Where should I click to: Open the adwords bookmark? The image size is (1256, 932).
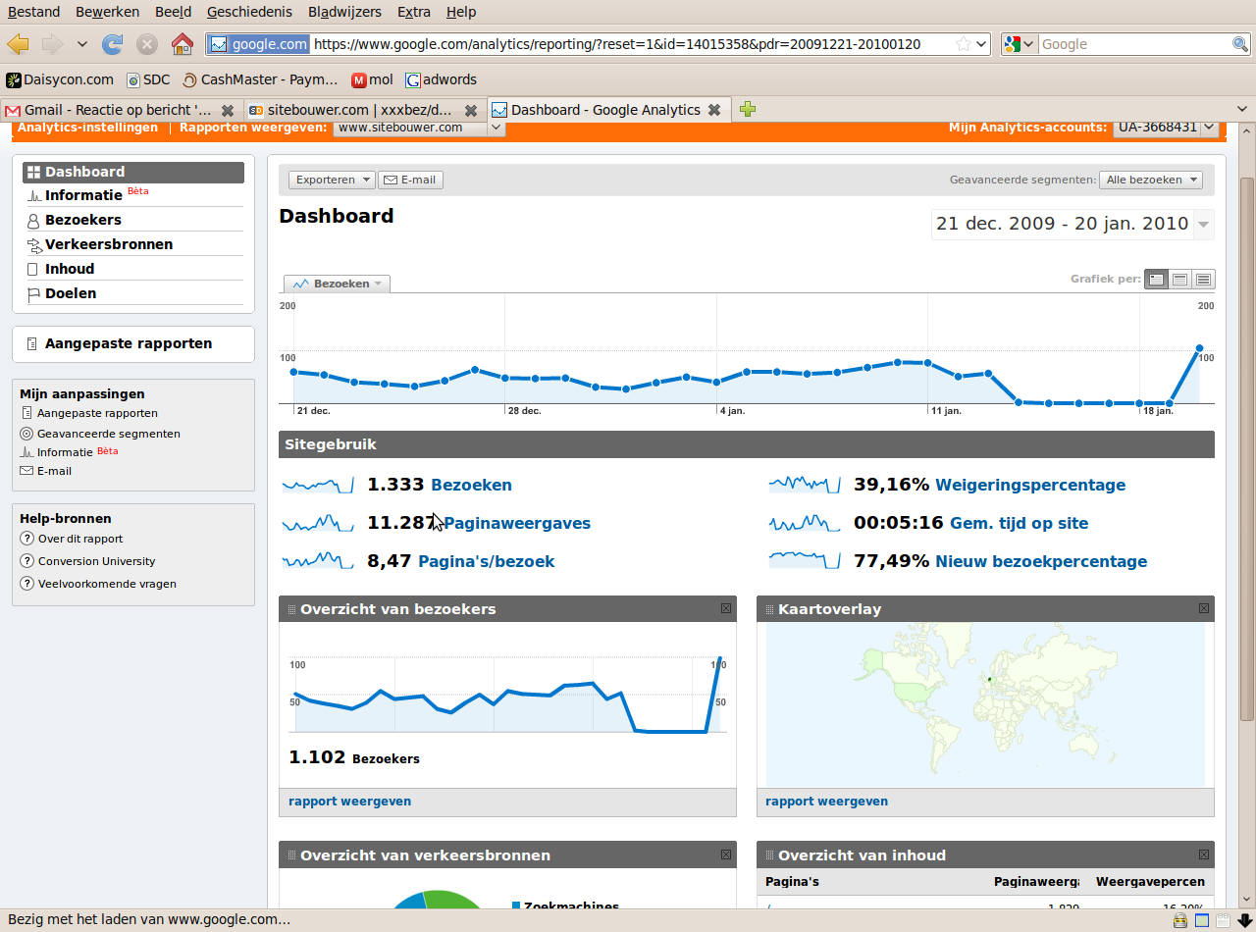442,79
